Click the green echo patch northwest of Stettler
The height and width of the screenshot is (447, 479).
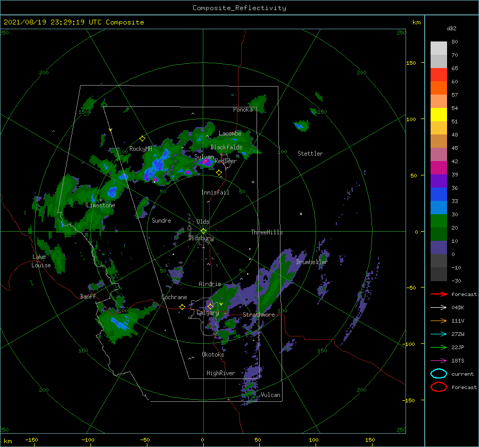pos(301,125)
